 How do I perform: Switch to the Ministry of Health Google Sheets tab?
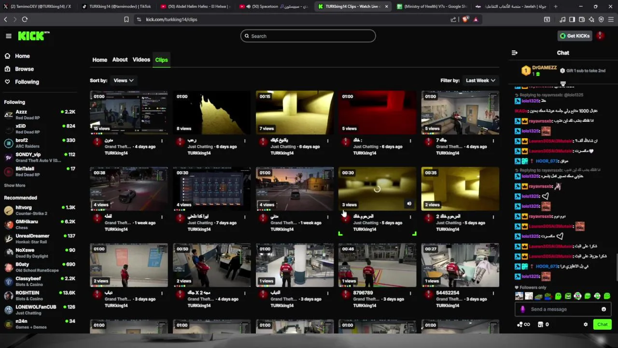pyautogui.click(x=432, y=6)
